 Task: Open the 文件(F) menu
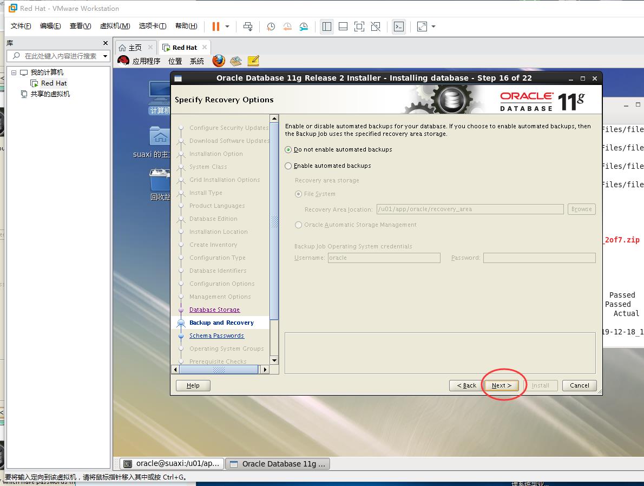[x=21, y=26]
